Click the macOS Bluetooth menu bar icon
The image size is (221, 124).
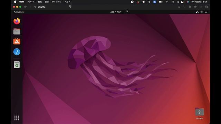[x=149, y=2]
